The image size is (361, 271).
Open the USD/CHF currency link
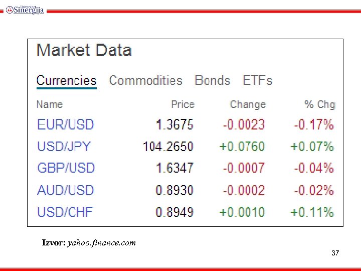[x=65, y=212]
